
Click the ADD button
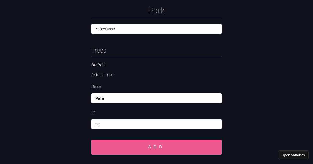coord(156,147)
